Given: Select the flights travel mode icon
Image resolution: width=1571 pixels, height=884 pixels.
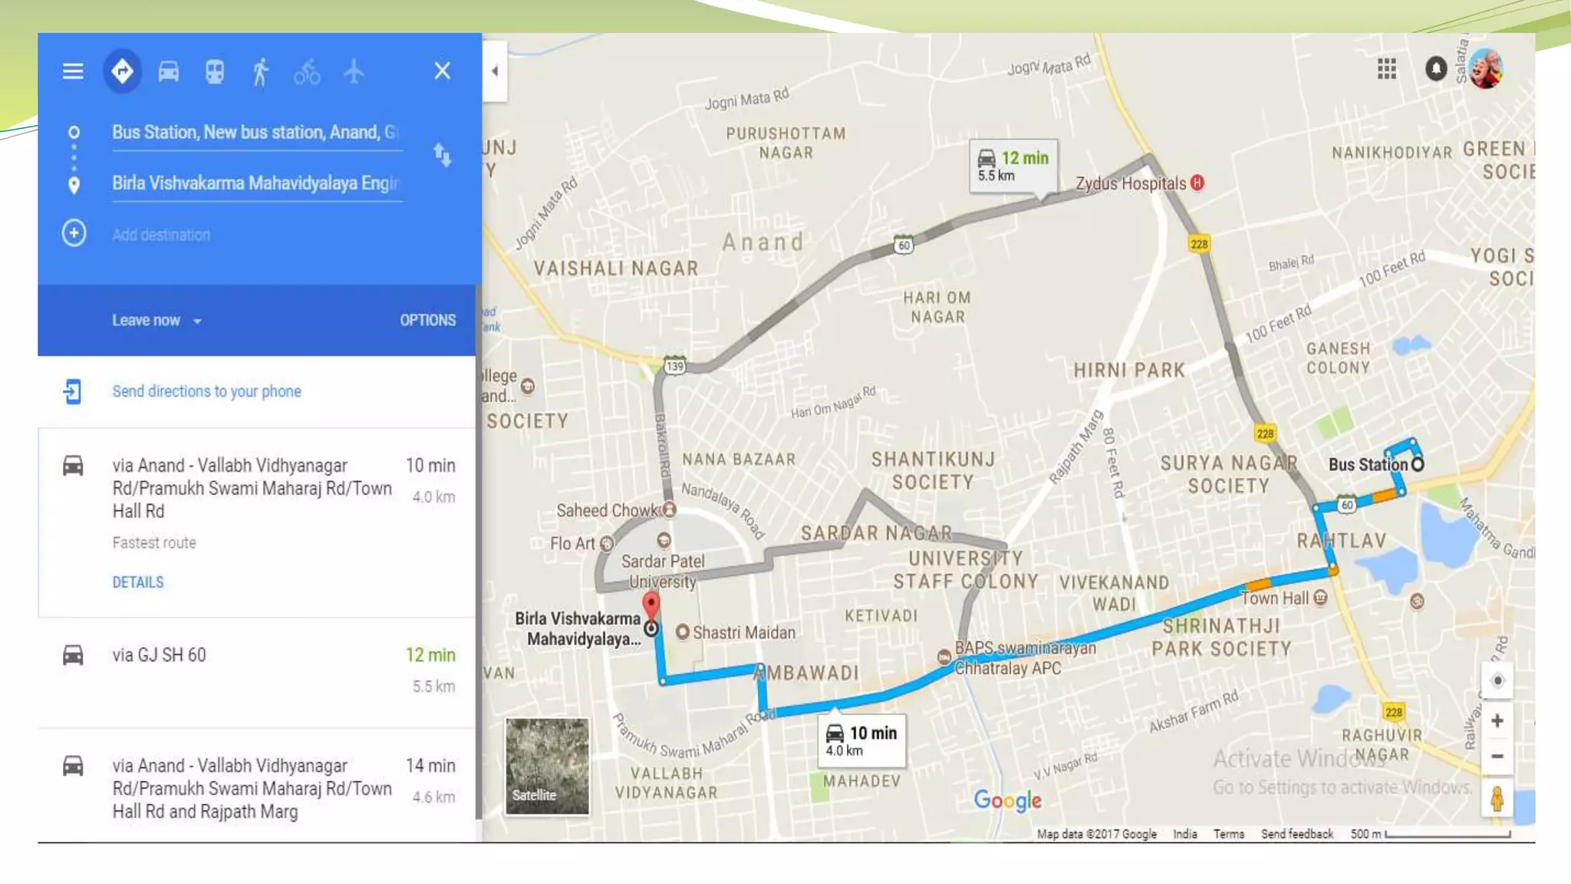Looking at the screenshot, I should (354, 71).
